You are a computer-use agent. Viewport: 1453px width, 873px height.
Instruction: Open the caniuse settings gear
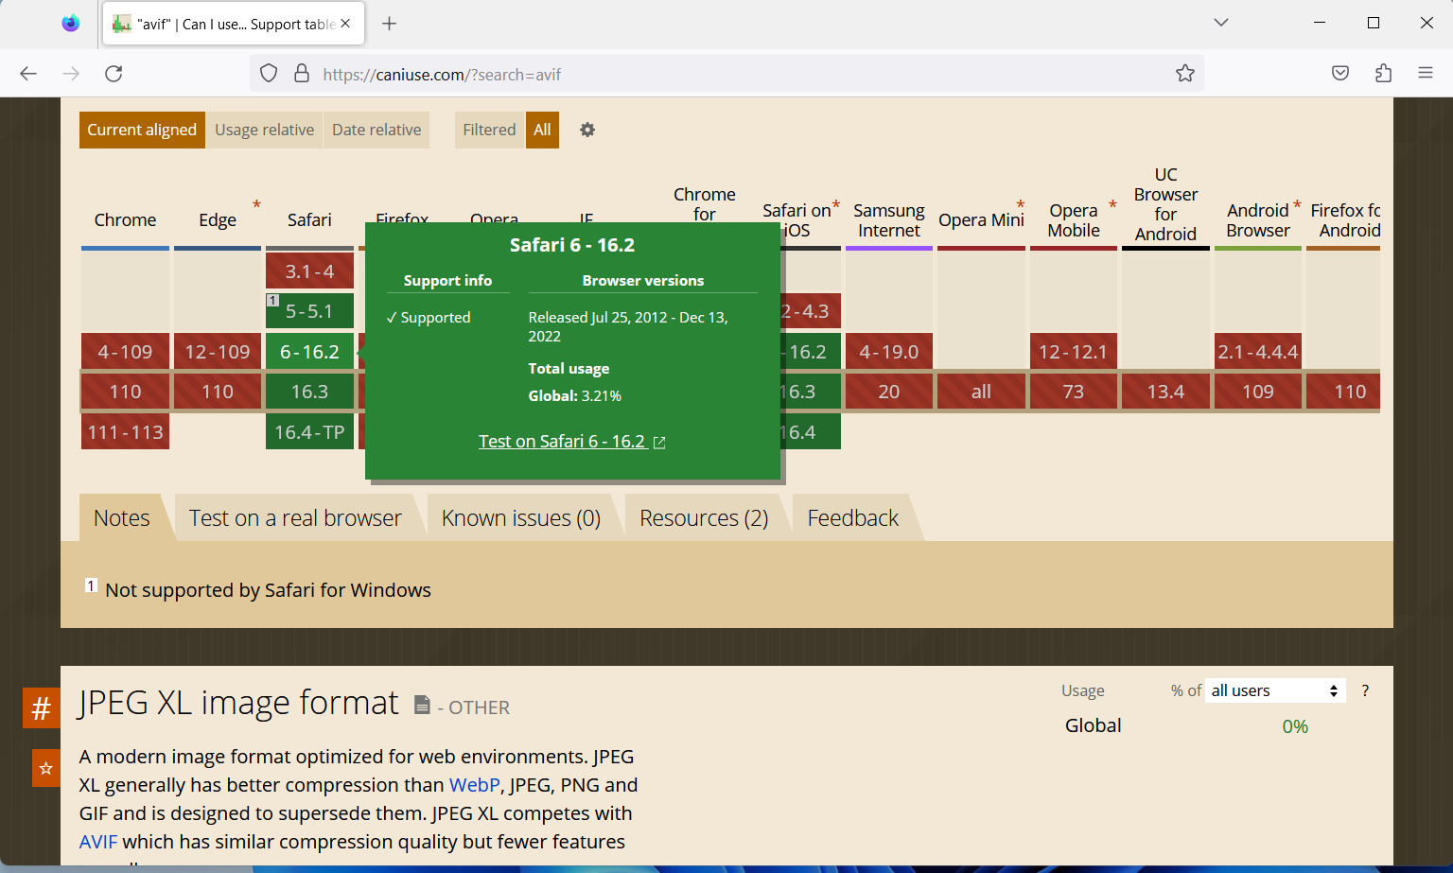[587, 130]
